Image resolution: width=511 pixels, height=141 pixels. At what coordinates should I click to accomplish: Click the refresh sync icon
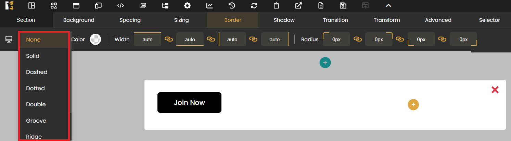pos(254,5)
